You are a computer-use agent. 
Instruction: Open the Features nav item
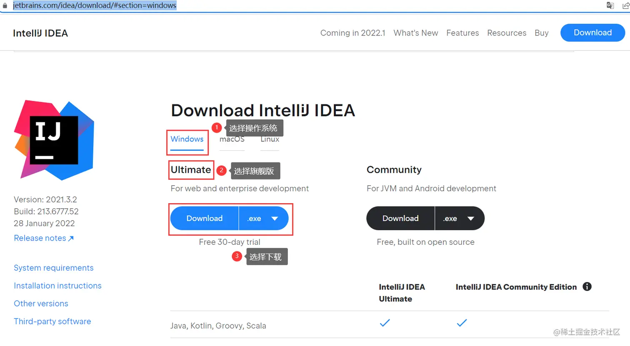coord(462,33)
